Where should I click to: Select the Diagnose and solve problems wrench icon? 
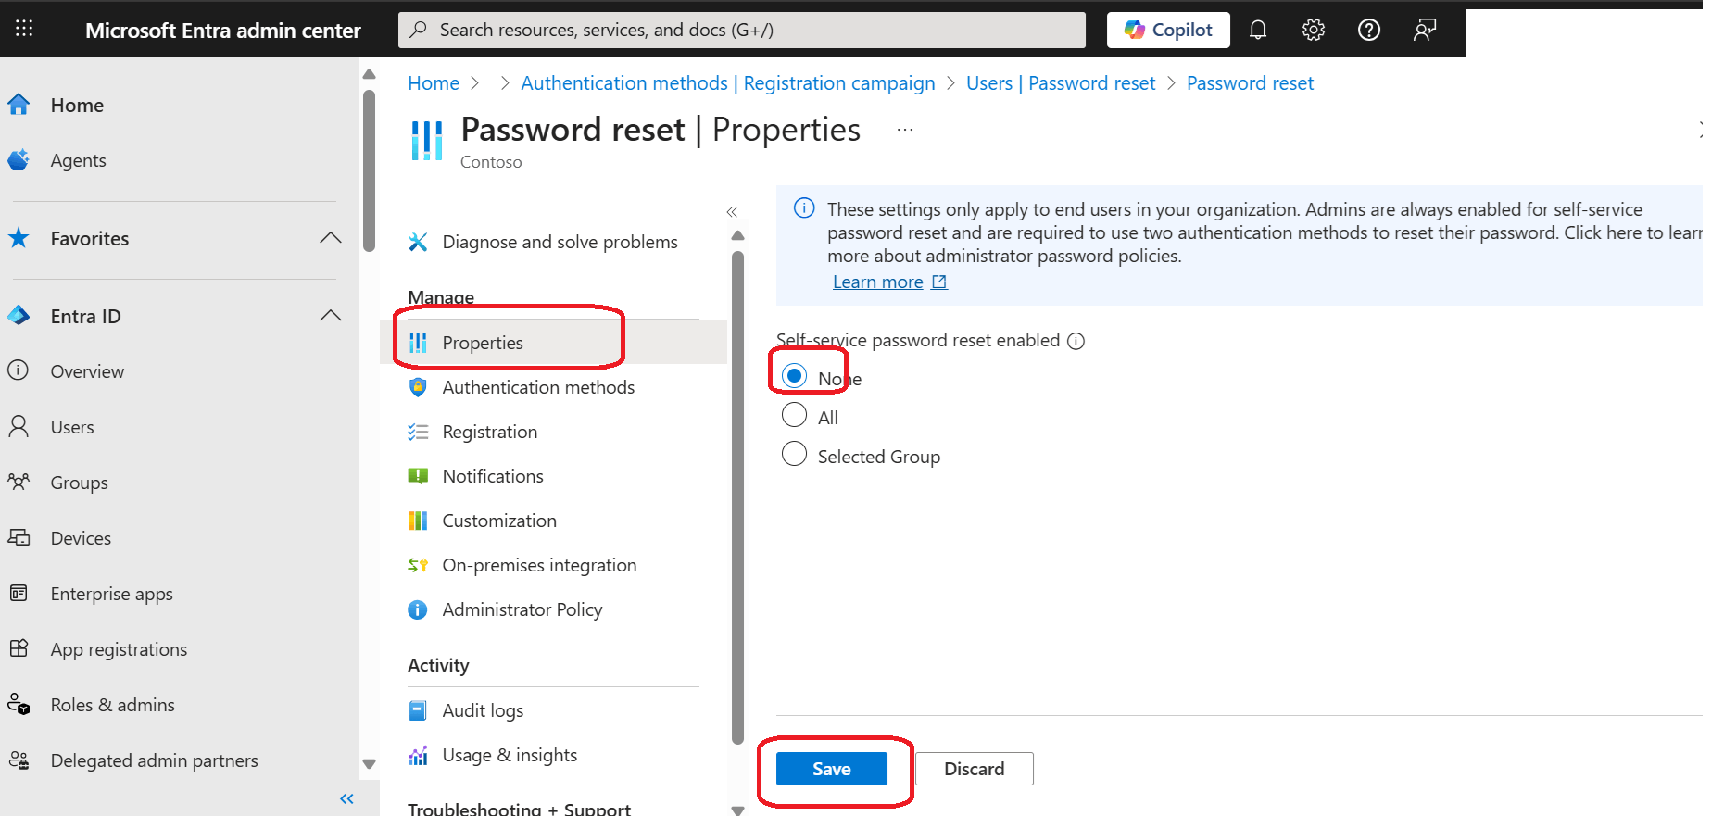click(419, 242)
